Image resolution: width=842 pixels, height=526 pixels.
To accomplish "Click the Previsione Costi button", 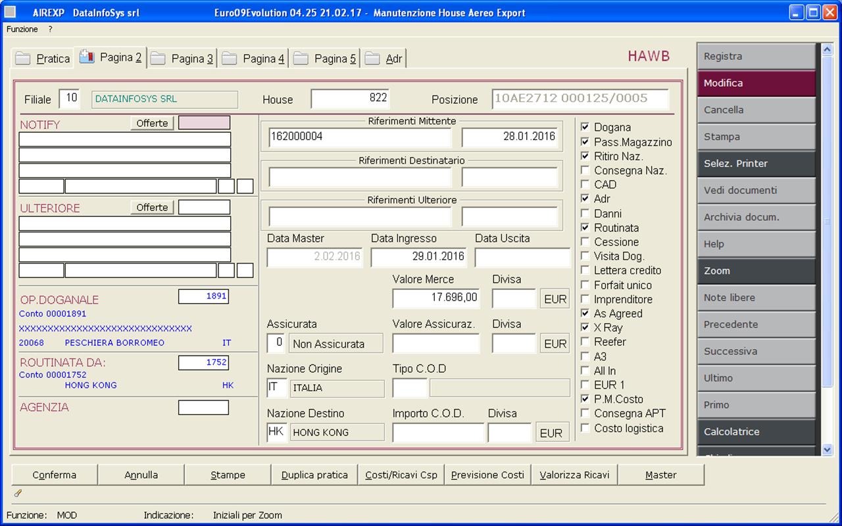I will point(487,475).
